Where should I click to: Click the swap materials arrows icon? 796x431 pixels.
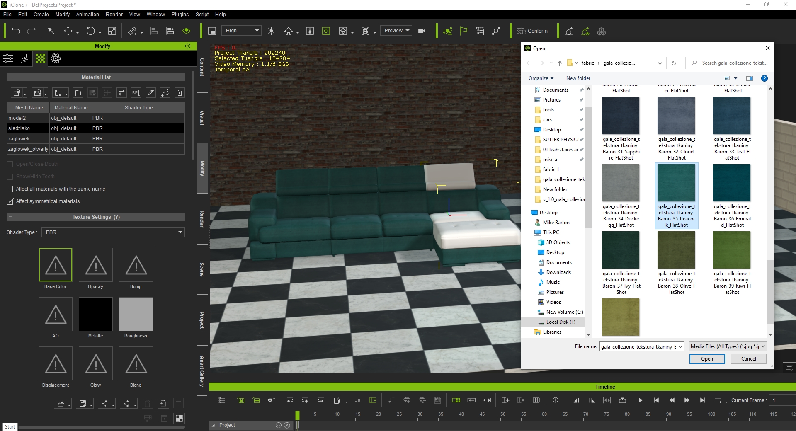pyautogui.click(x=121, y=93)
